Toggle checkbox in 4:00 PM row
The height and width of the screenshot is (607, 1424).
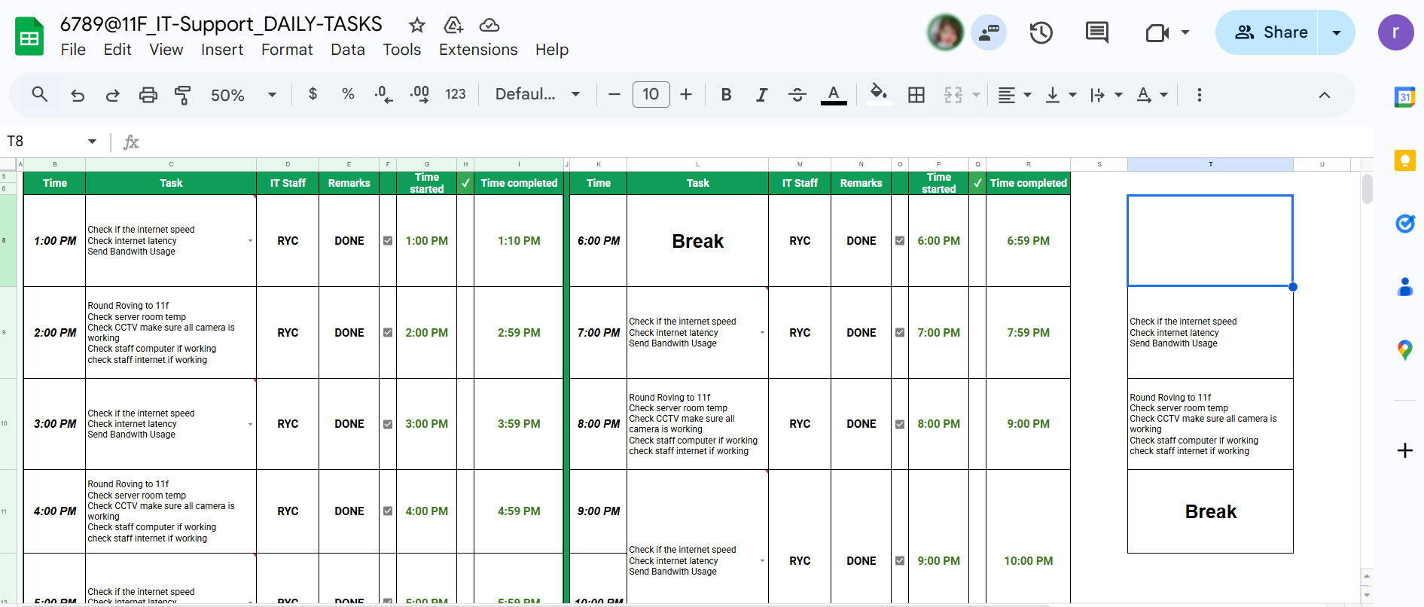pos(388,511)
